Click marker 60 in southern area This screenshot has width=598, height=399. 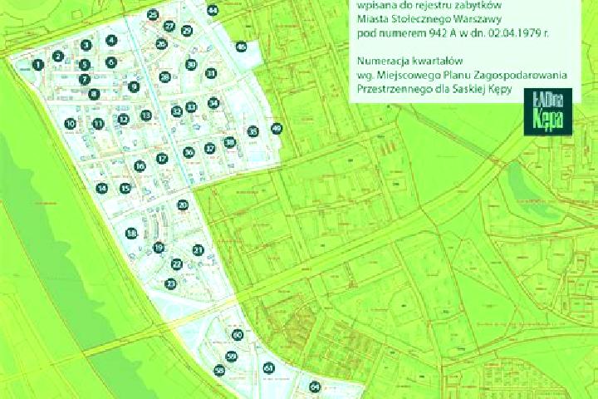point(238,335)
